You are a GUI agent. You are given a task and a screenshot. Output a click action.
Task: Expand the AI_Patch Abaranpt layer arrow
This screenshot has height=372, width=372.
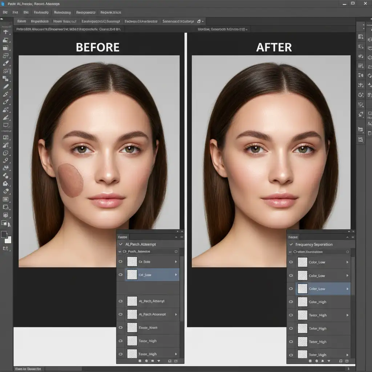[176, 314]
